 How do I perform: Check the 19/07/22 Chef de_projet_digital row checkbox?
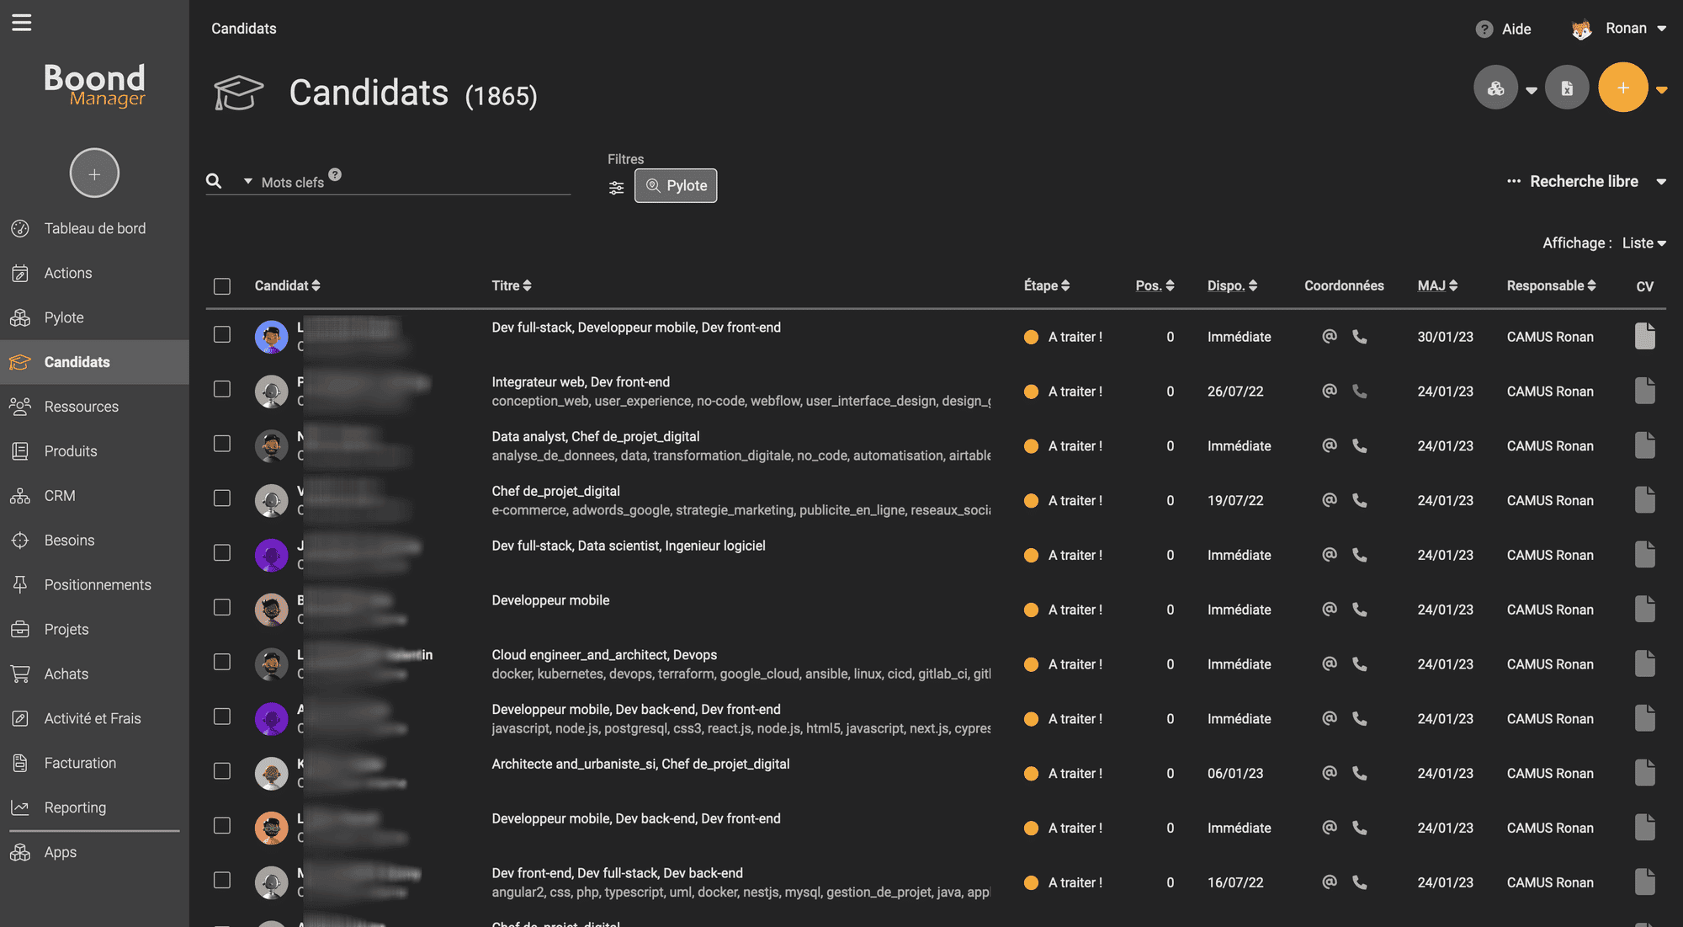[x=222, y=498]
